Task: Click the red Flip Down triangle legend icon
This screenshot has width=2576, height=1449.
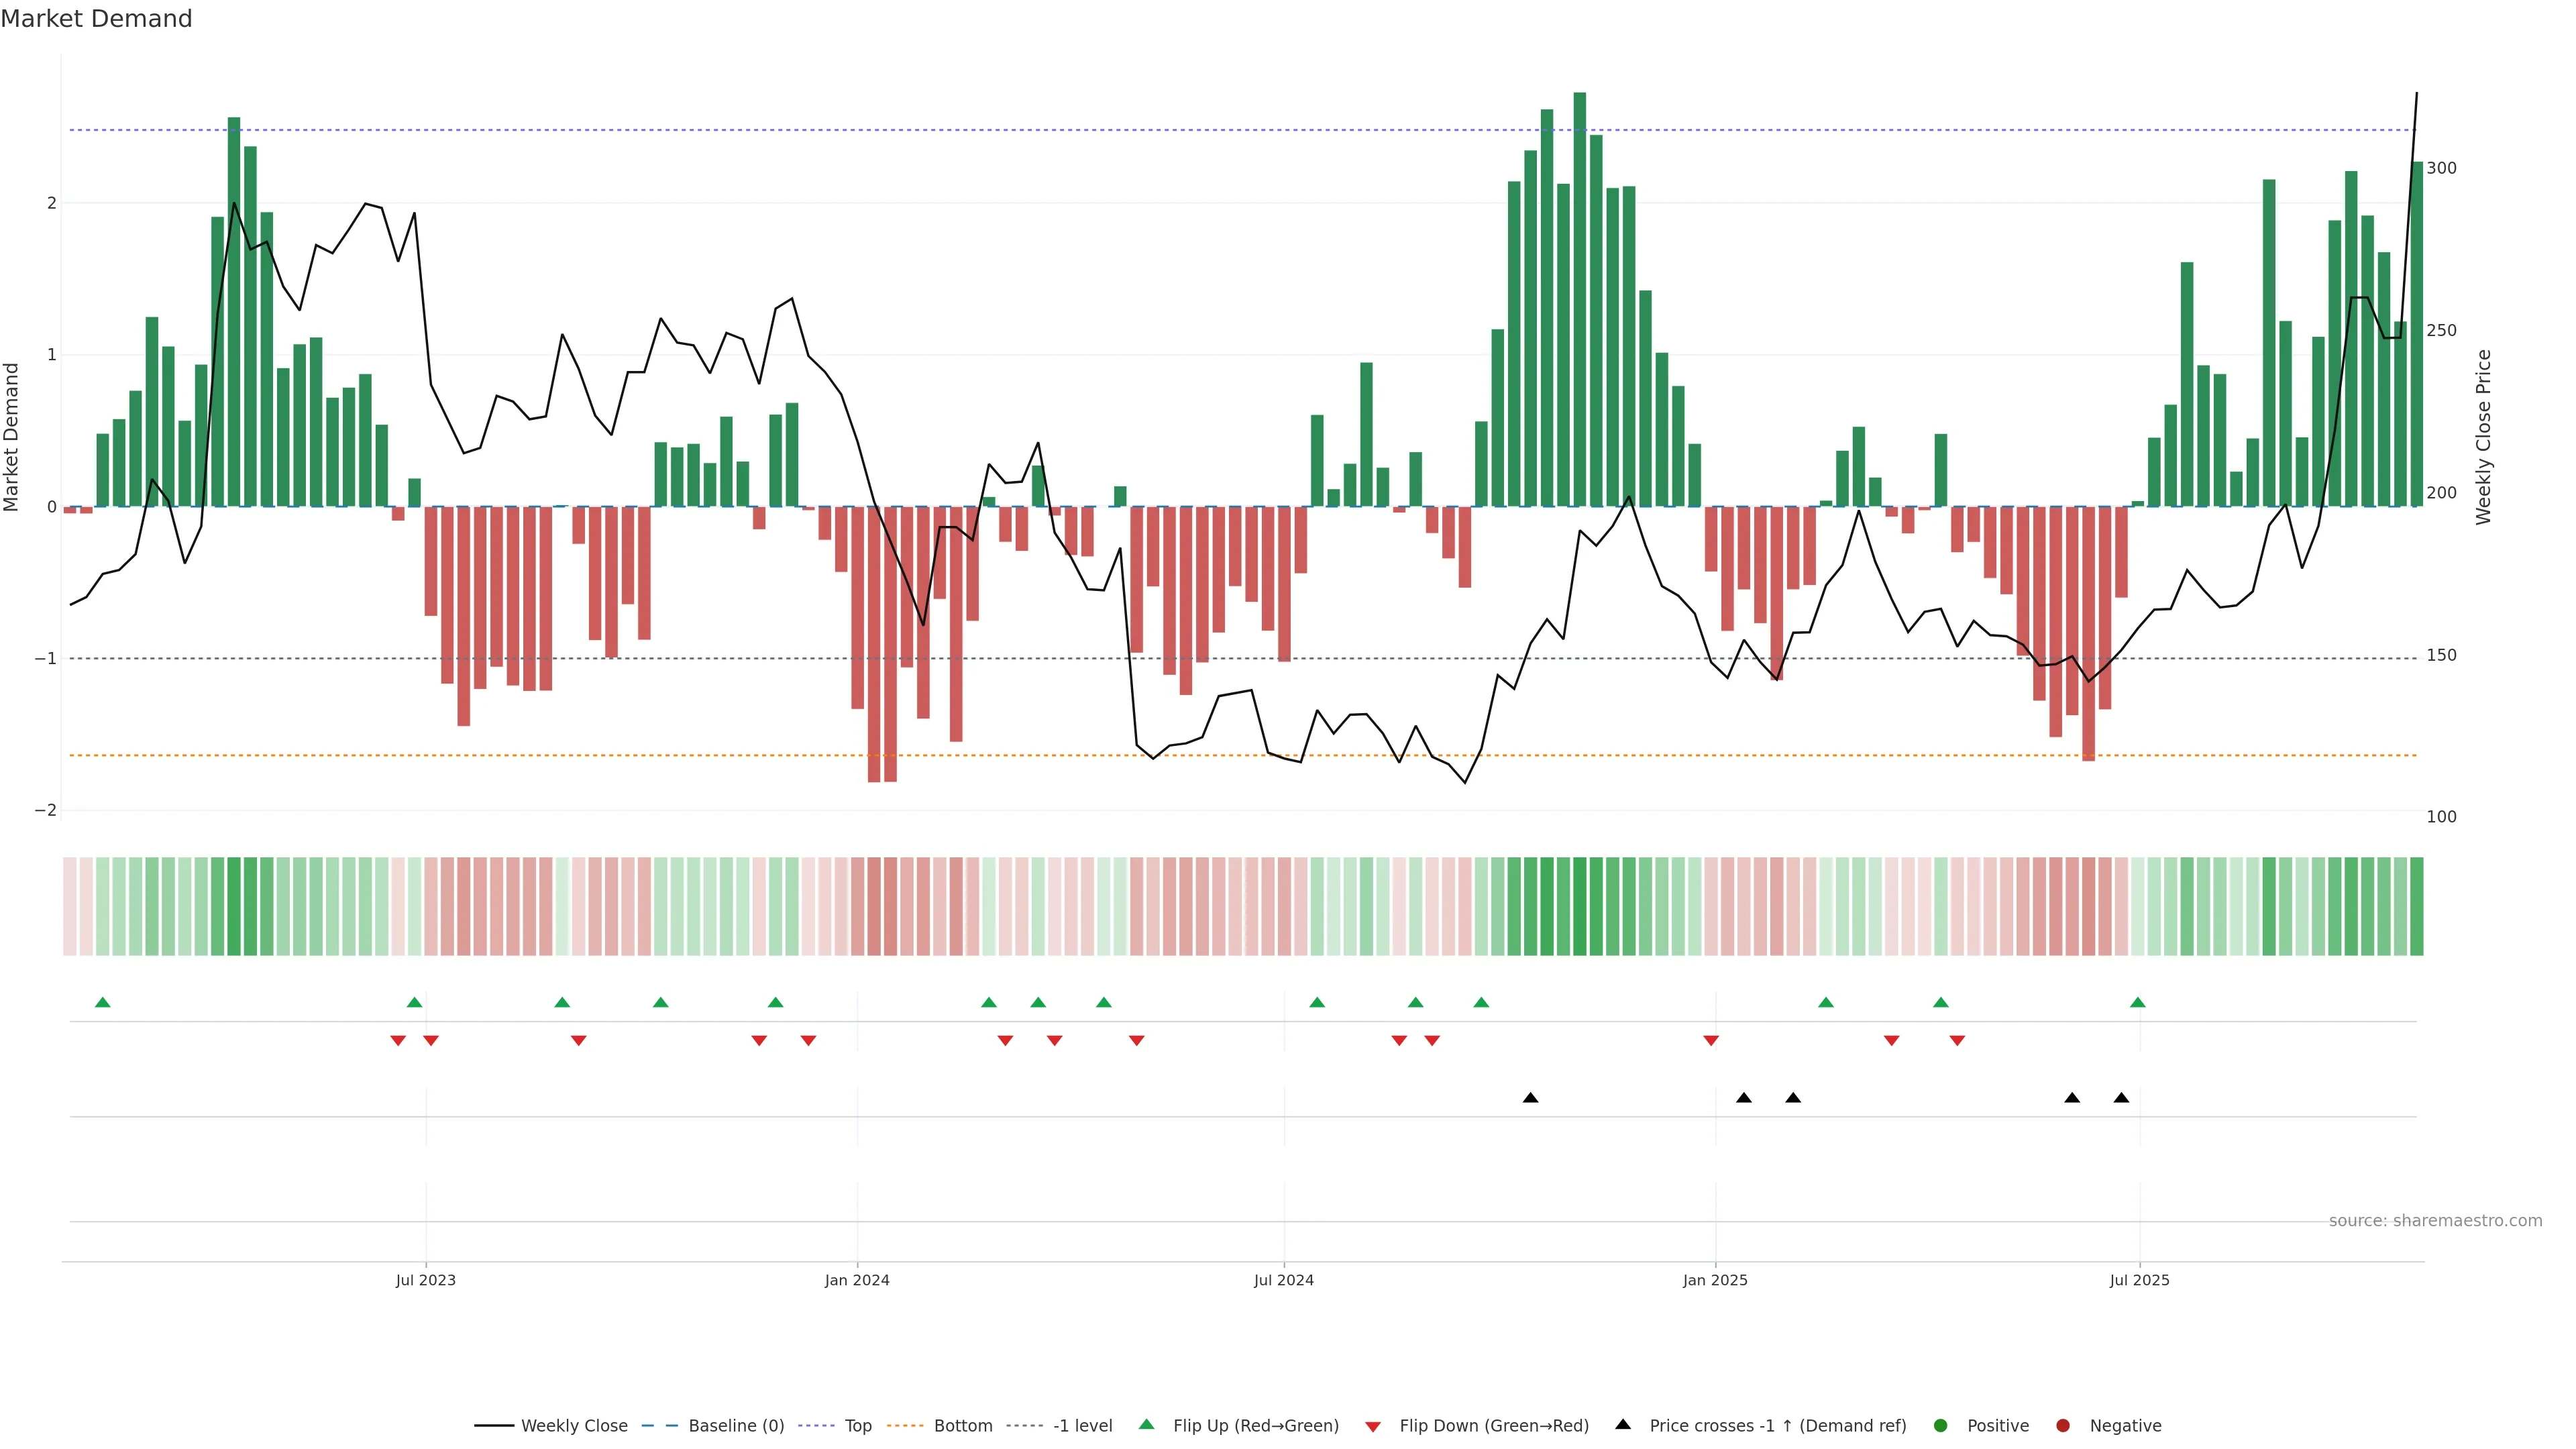Action: coord(1373,1426)
